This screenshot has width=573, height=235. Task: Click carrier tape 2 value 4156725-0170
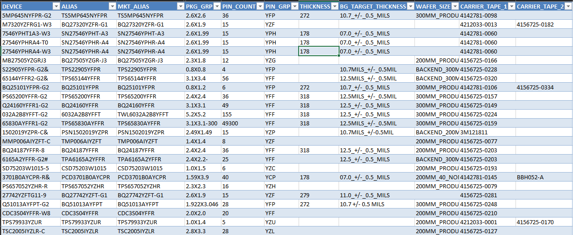(x=544, y=222)
